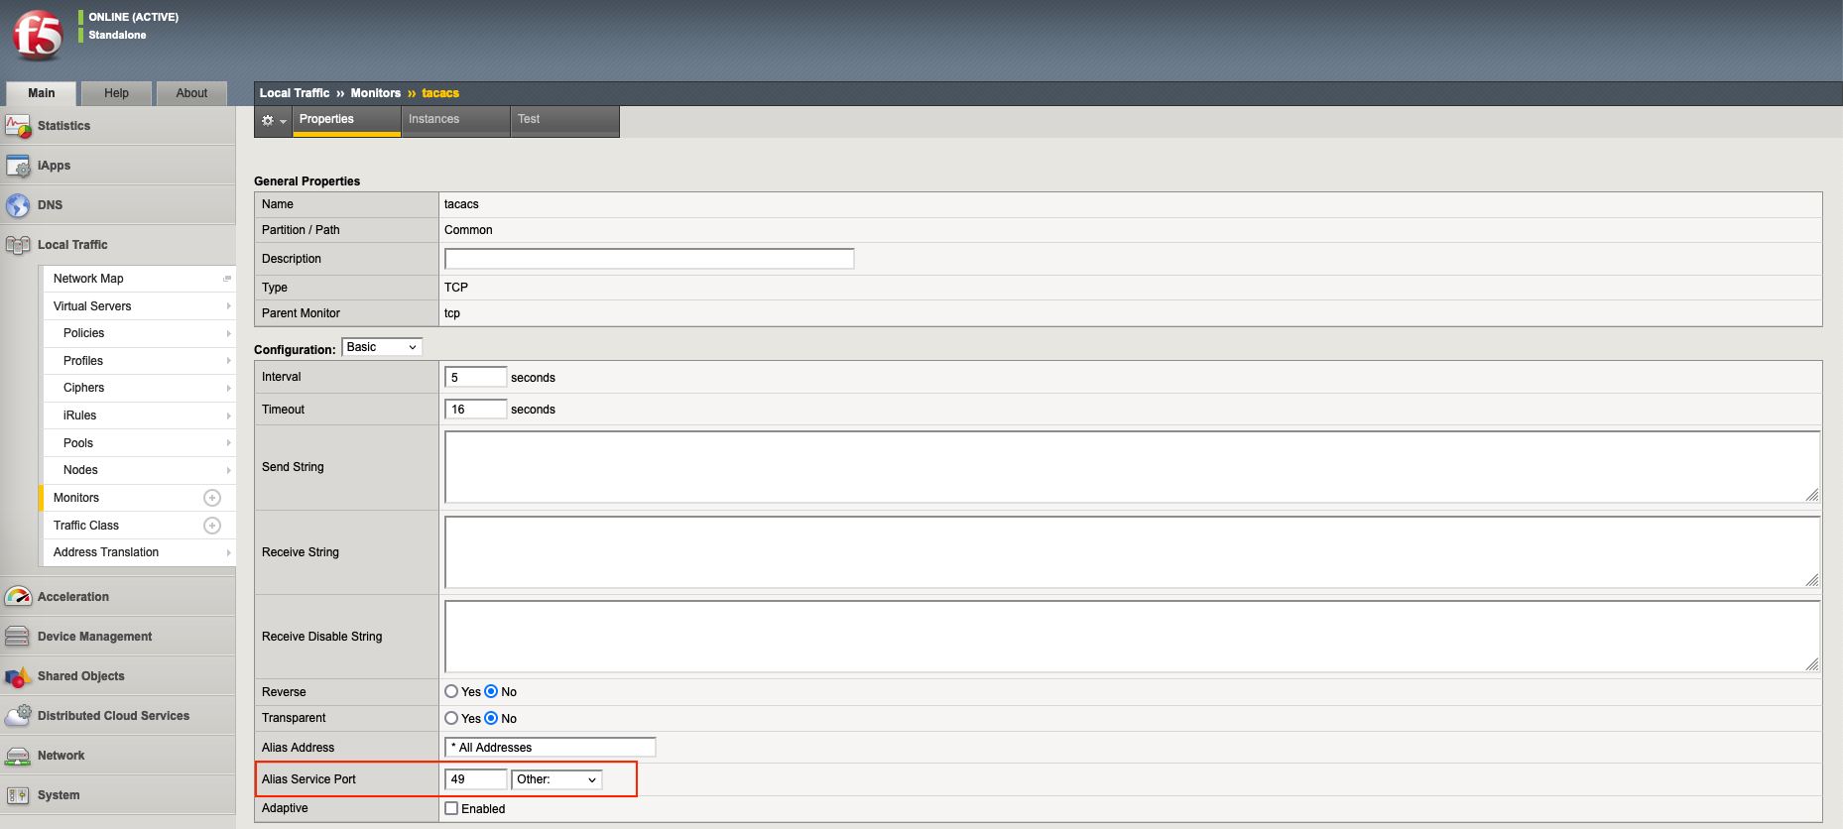The width and height of the screenshot is (1843, 829).
Task: Switch to the Instances tab
Action: click(434, 119)
